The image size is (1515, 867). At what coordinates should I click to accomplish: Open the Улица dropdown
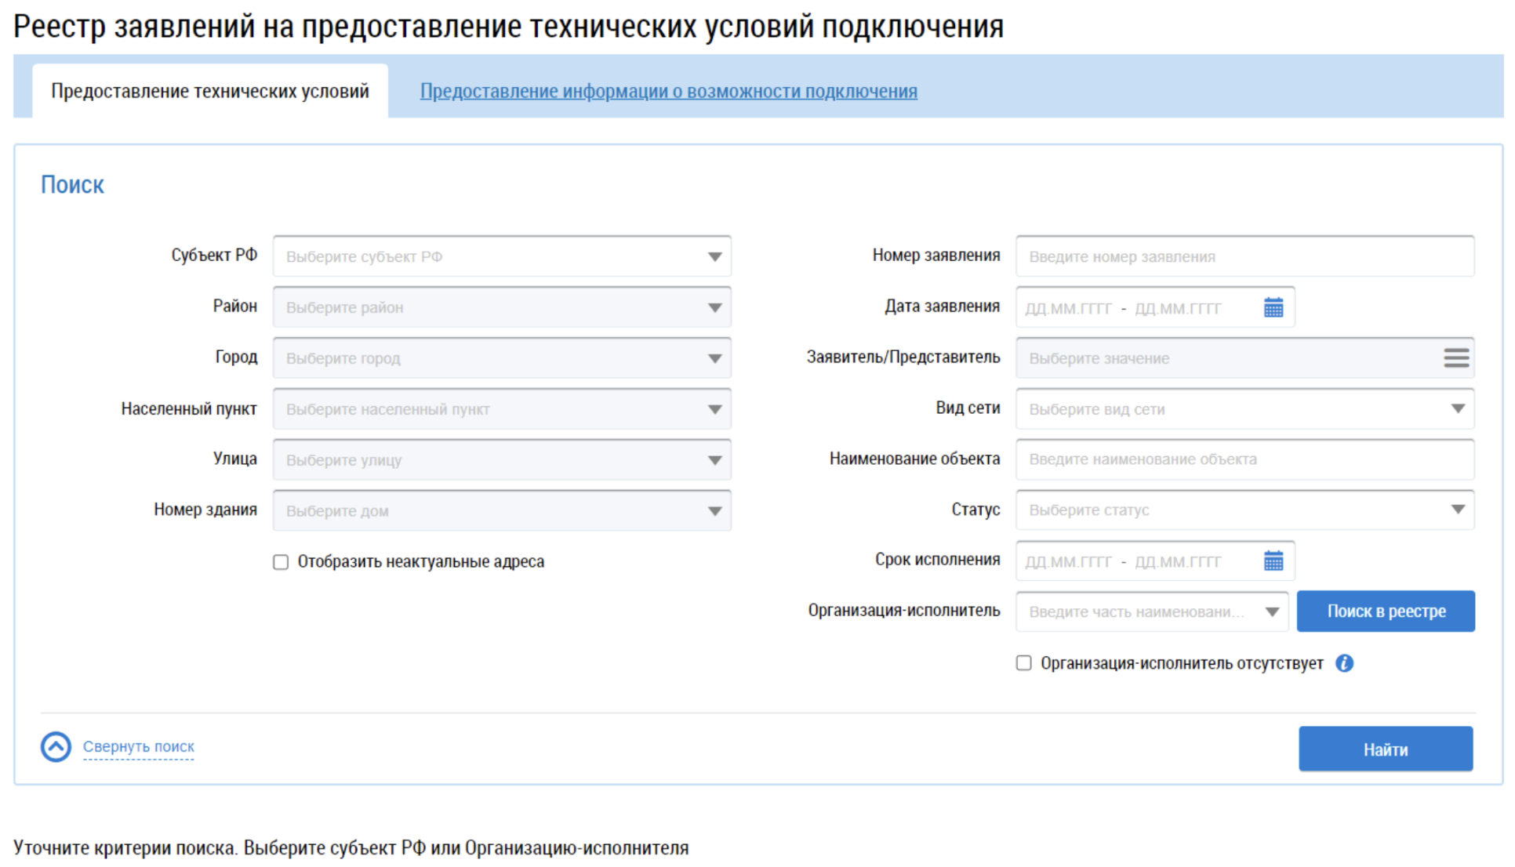tap(714, 460)
